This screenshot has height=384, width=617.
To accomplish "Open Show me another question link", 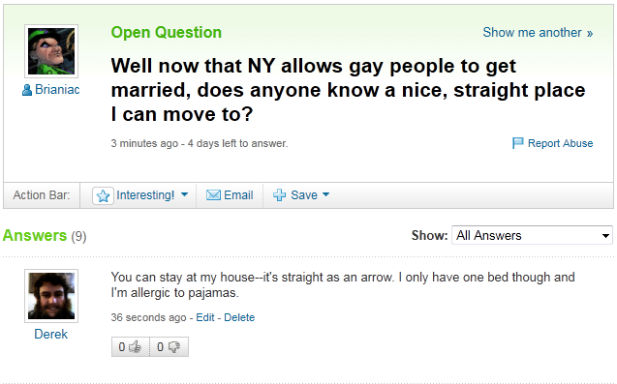I will [538, 32].
